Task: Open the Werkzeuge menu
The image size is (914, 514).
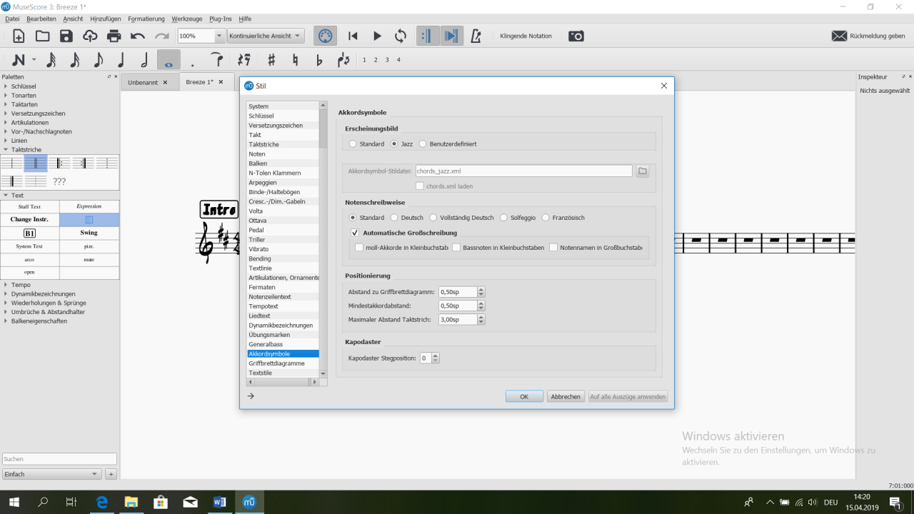Action: tap(187, 19)
